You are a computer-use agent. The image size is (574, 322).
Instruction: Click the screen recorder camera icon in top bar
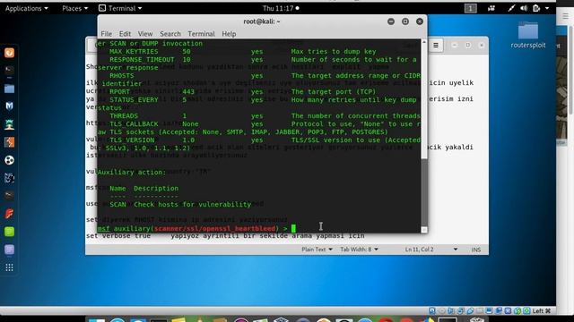491,8
